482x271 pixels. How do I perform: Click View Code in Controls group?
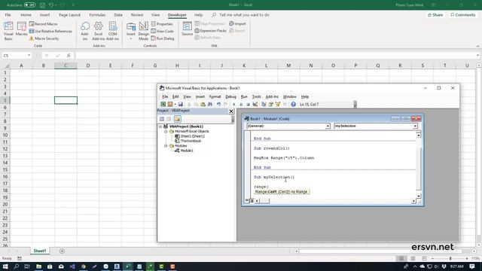click(x=163, y=31)
